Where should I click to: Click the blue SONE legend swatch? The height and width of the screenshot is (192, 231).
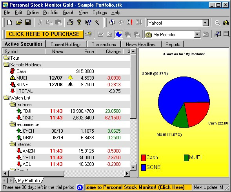pos(143,167)
